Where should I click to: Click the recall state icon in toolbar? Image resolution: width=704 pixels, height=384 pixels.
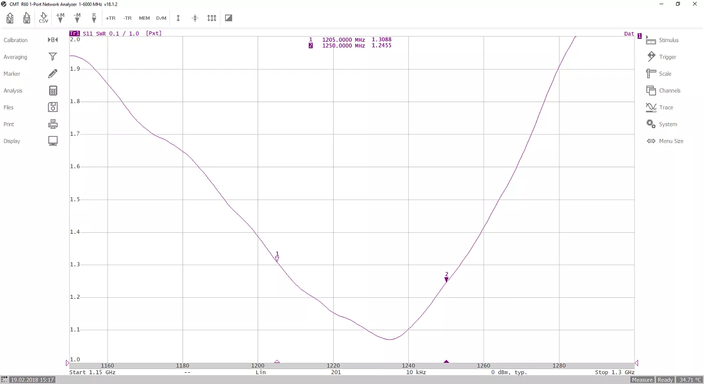coord(10,18)
